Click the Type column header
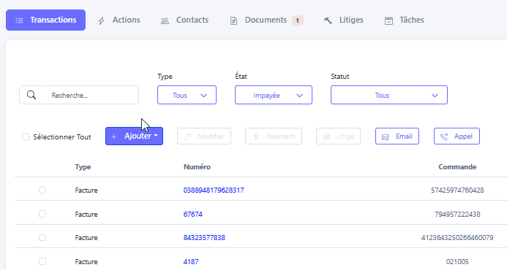Viewport: 507px width, 270px height. tap(83, 167)
